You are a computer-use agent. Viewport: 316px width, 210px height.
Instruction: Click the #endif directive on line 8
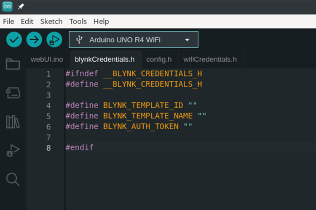(x=80, y=147)
